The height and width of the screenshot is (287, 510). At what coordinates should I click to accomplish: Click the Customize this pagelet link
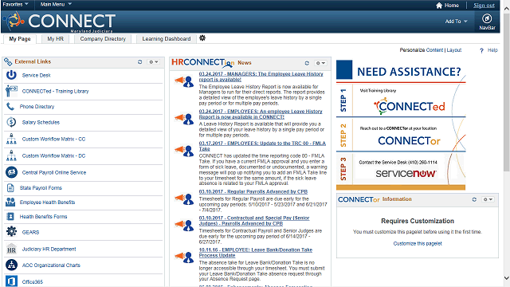pos(418,243)
